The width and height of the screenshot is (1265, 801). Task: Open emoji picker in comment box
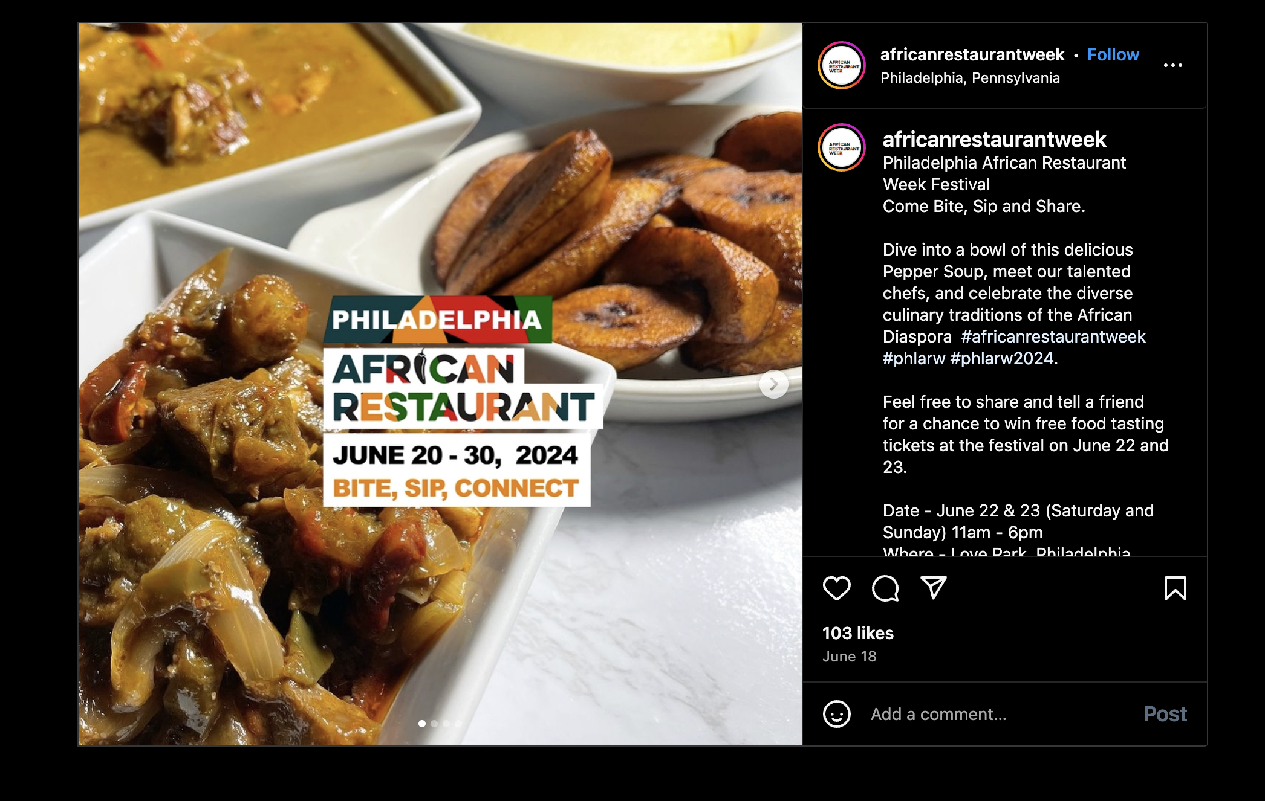coord(837,714)
